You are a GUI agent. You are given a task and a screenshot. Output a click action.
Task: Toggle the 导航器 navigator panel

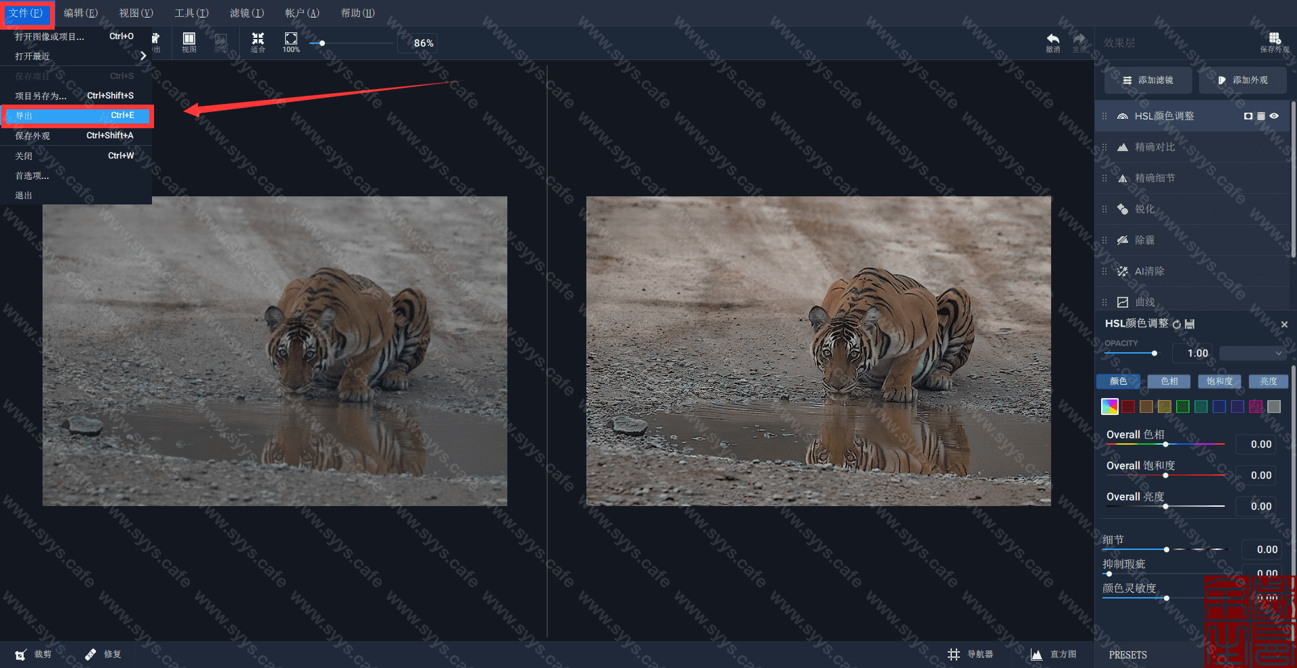click(971, 654)
